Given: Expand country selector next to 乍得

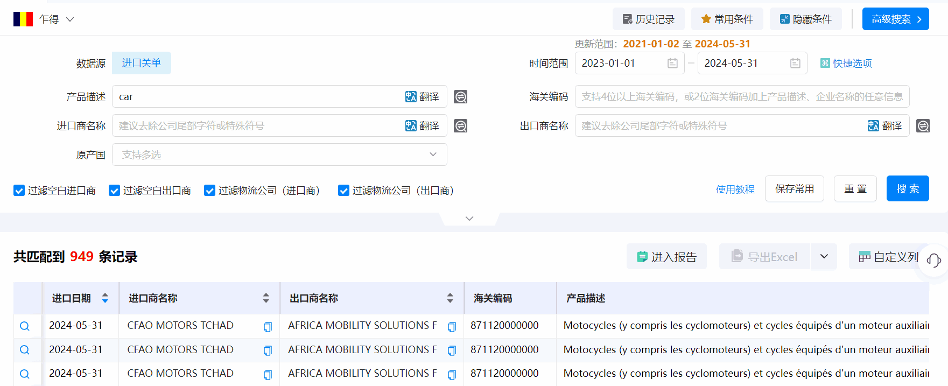Looking at the screenshot, I should point(70,19).
